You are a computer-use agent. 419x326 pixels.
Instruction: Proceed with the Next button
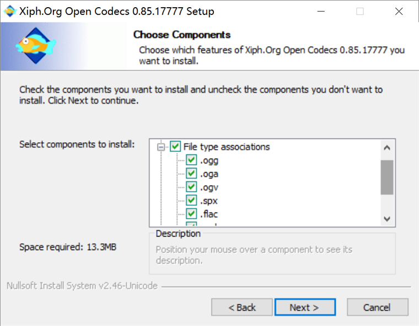304,307
